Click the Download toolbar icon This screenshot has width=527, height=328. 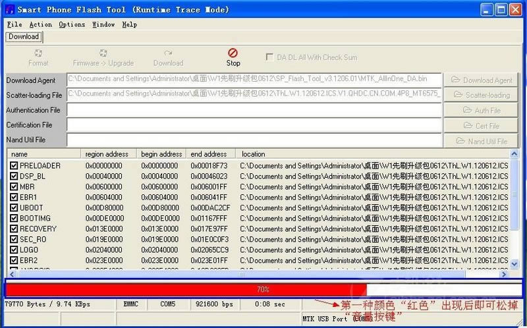coord(168,53)
